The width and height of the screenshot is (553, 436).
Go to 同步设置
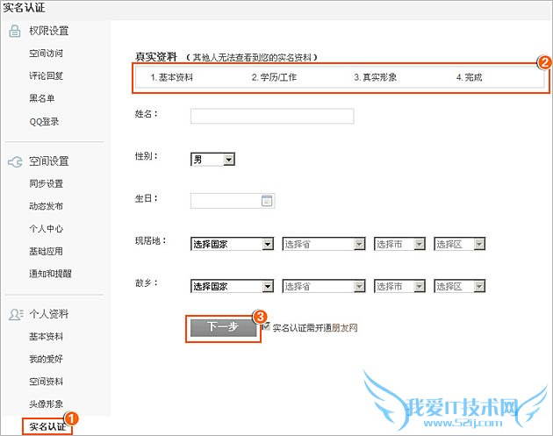point(47,183)
